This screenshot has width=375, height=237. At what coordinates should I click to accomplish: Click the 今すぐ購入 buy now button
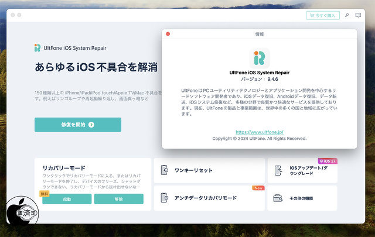click(x=323, y=16)
